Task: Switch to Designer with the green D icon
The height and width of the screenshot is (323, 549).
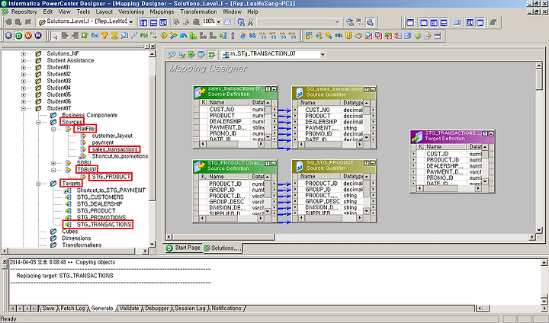Action: point(18,35)
